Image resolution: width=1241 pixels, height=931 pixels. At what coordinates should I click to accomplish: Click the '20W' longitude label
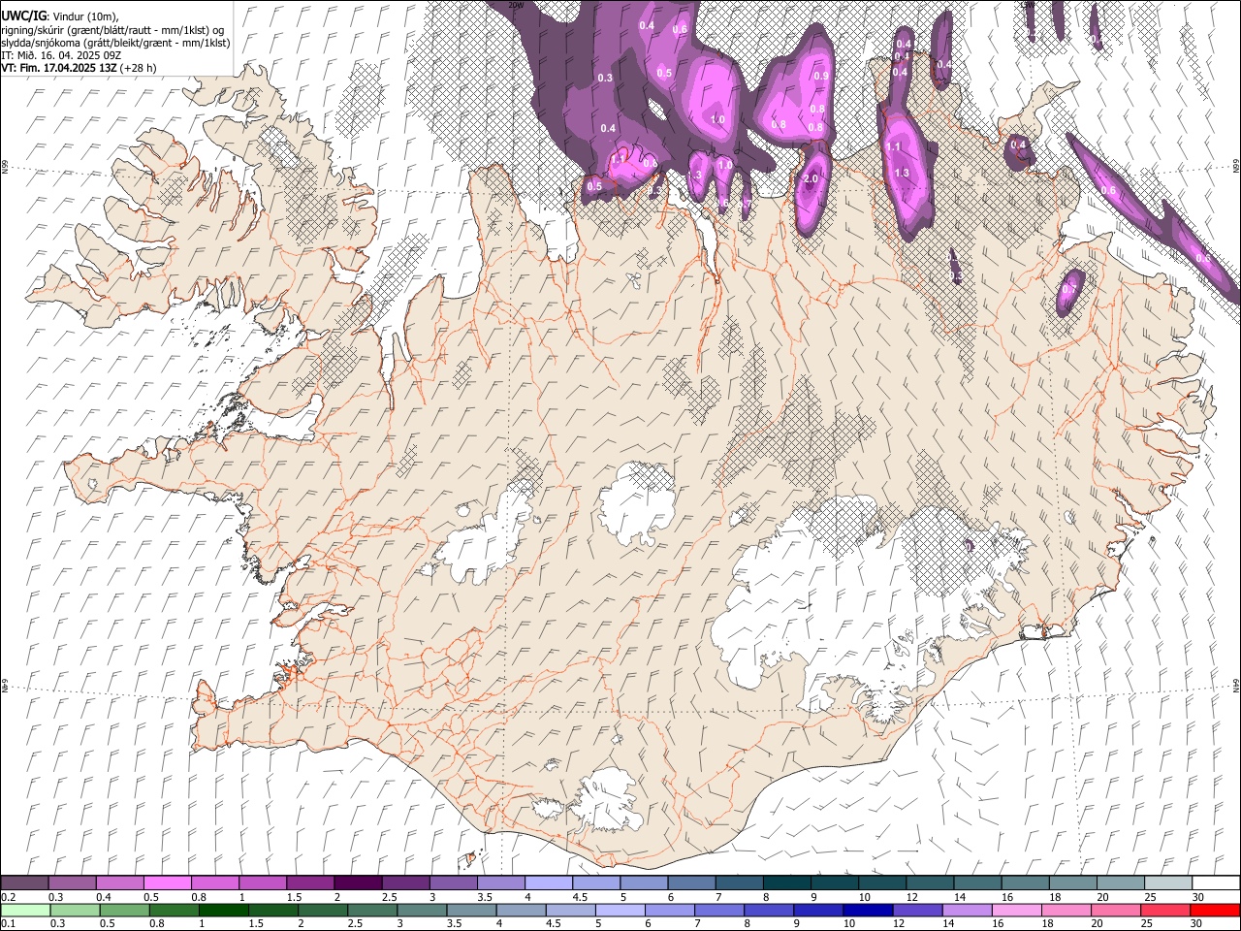click(x=516, y=5)
